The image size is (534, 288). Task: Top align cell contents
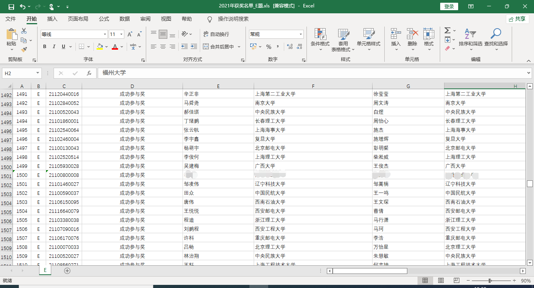[154, 34]
